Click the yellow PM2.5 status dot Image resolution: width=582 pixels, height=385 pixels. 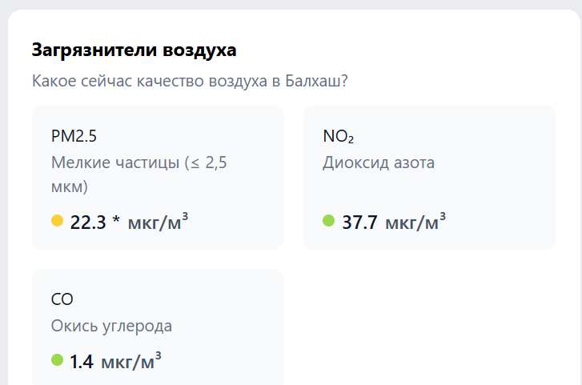click(x=57, y=221)
